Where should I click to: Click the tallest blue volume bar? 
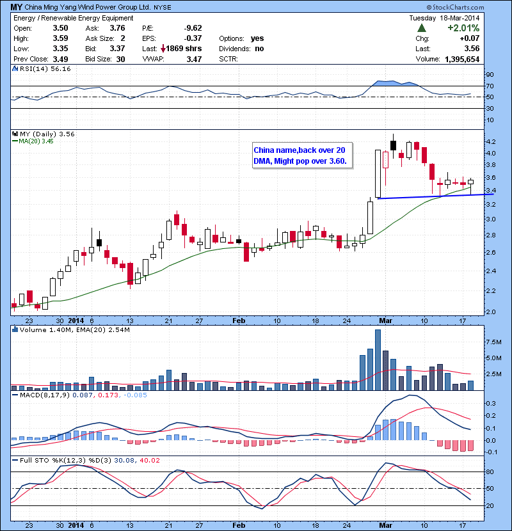[378, 360]
